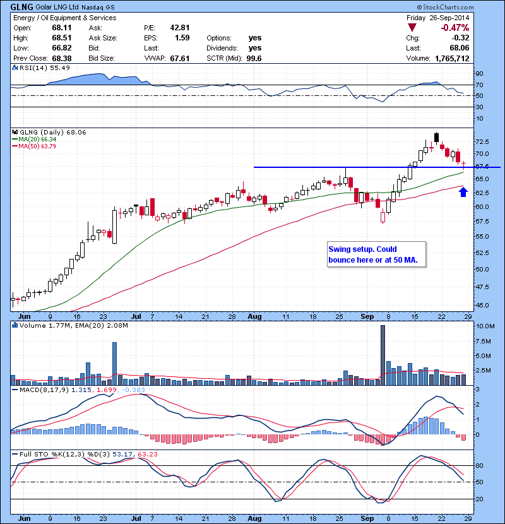
Task: Click the Prev Close value 68.38
Action: [x=62, y=59]
